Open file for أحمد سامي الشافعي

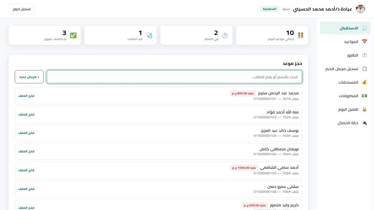tap(26, 170)
